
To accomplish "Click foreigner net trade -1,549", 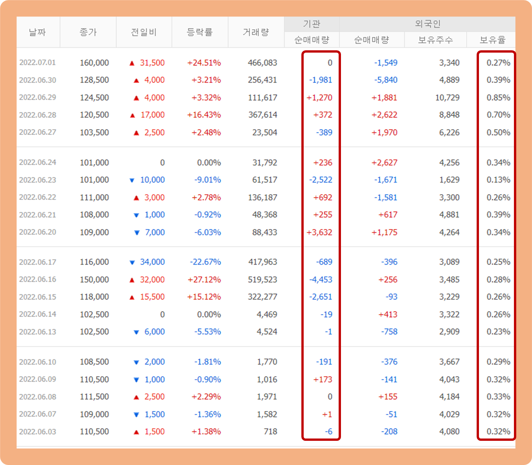I will [386, 63].
